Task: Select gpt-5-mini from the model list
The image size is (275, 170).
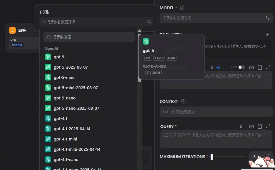Action: pos(64,78)
